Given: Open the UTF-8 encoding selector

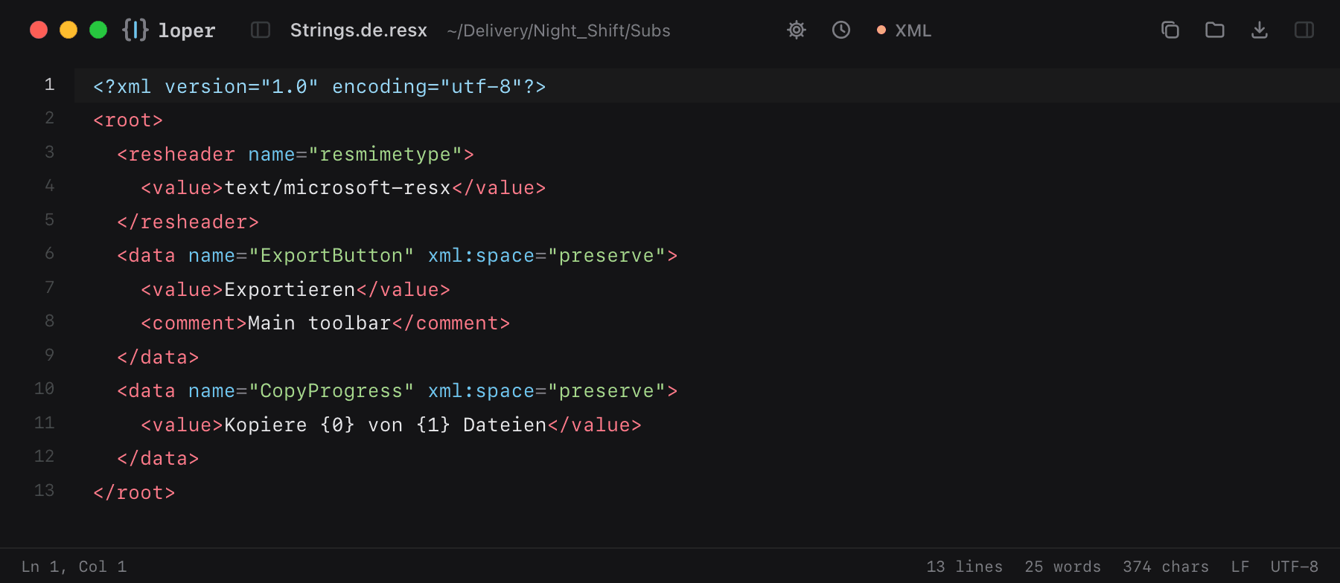Looking at the screenshot, I should [x=1294, y=567].
